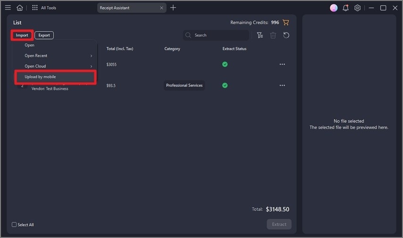Buy more credits via cart icon
Viewport: 403px width, 238px height.
[285, 22]
